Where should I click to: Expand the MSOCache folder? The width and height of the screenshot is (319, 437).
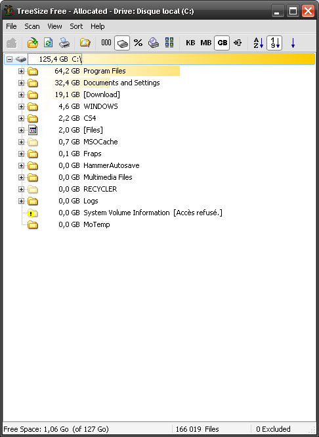tap(21, 142)
